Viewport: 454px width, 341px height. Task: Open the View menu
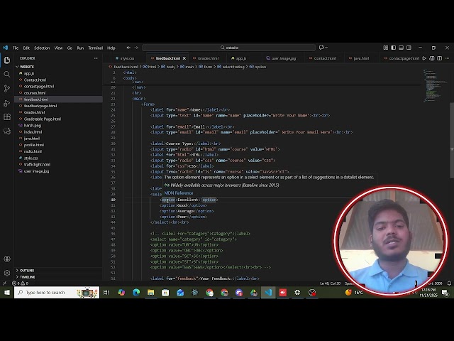58,48
